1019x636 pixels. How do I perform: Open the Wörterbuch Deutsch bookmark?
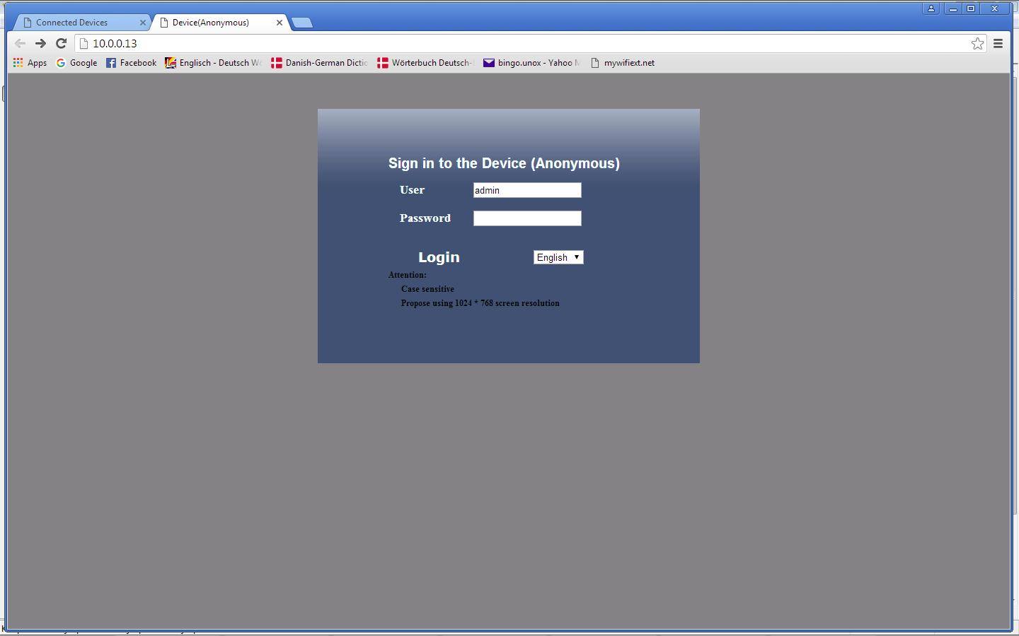[425, 63]
